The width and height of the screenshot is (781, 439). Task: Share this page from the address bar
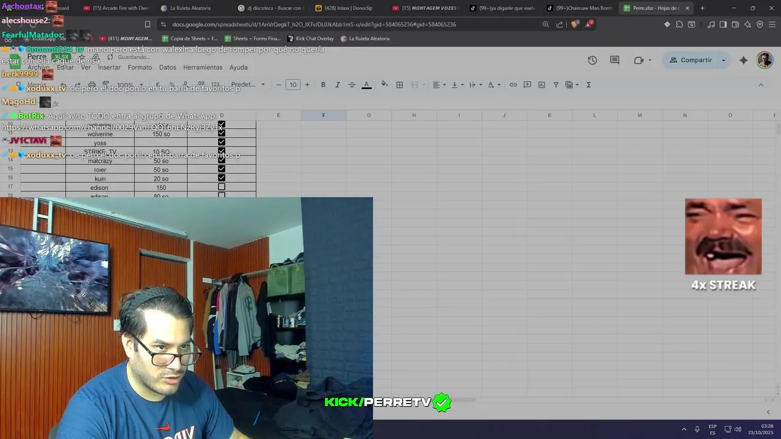click(x=560, y=24)
